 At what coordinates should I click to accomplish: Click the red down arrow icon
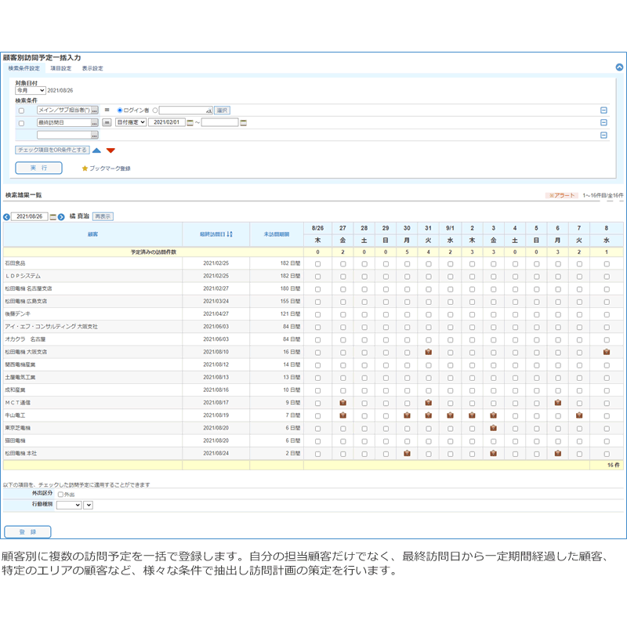coord(111,150)
